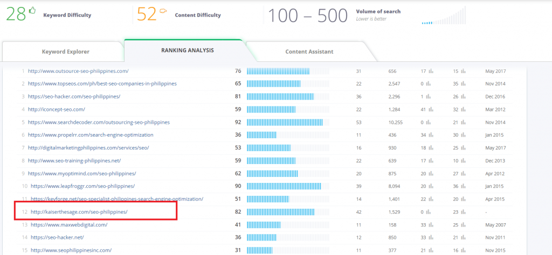Visit the searchdecoder.com outsourcing link
The width and height of the screenshot is (552, 255).
[x=99, y=122]
